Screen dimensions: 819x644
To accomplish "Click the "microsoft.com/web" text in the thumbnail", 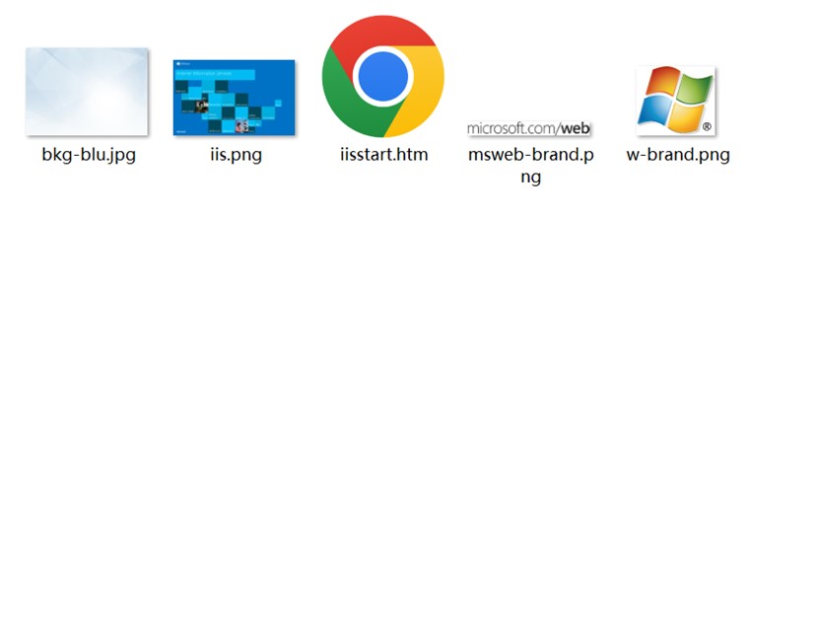I will tap(528, 128).
